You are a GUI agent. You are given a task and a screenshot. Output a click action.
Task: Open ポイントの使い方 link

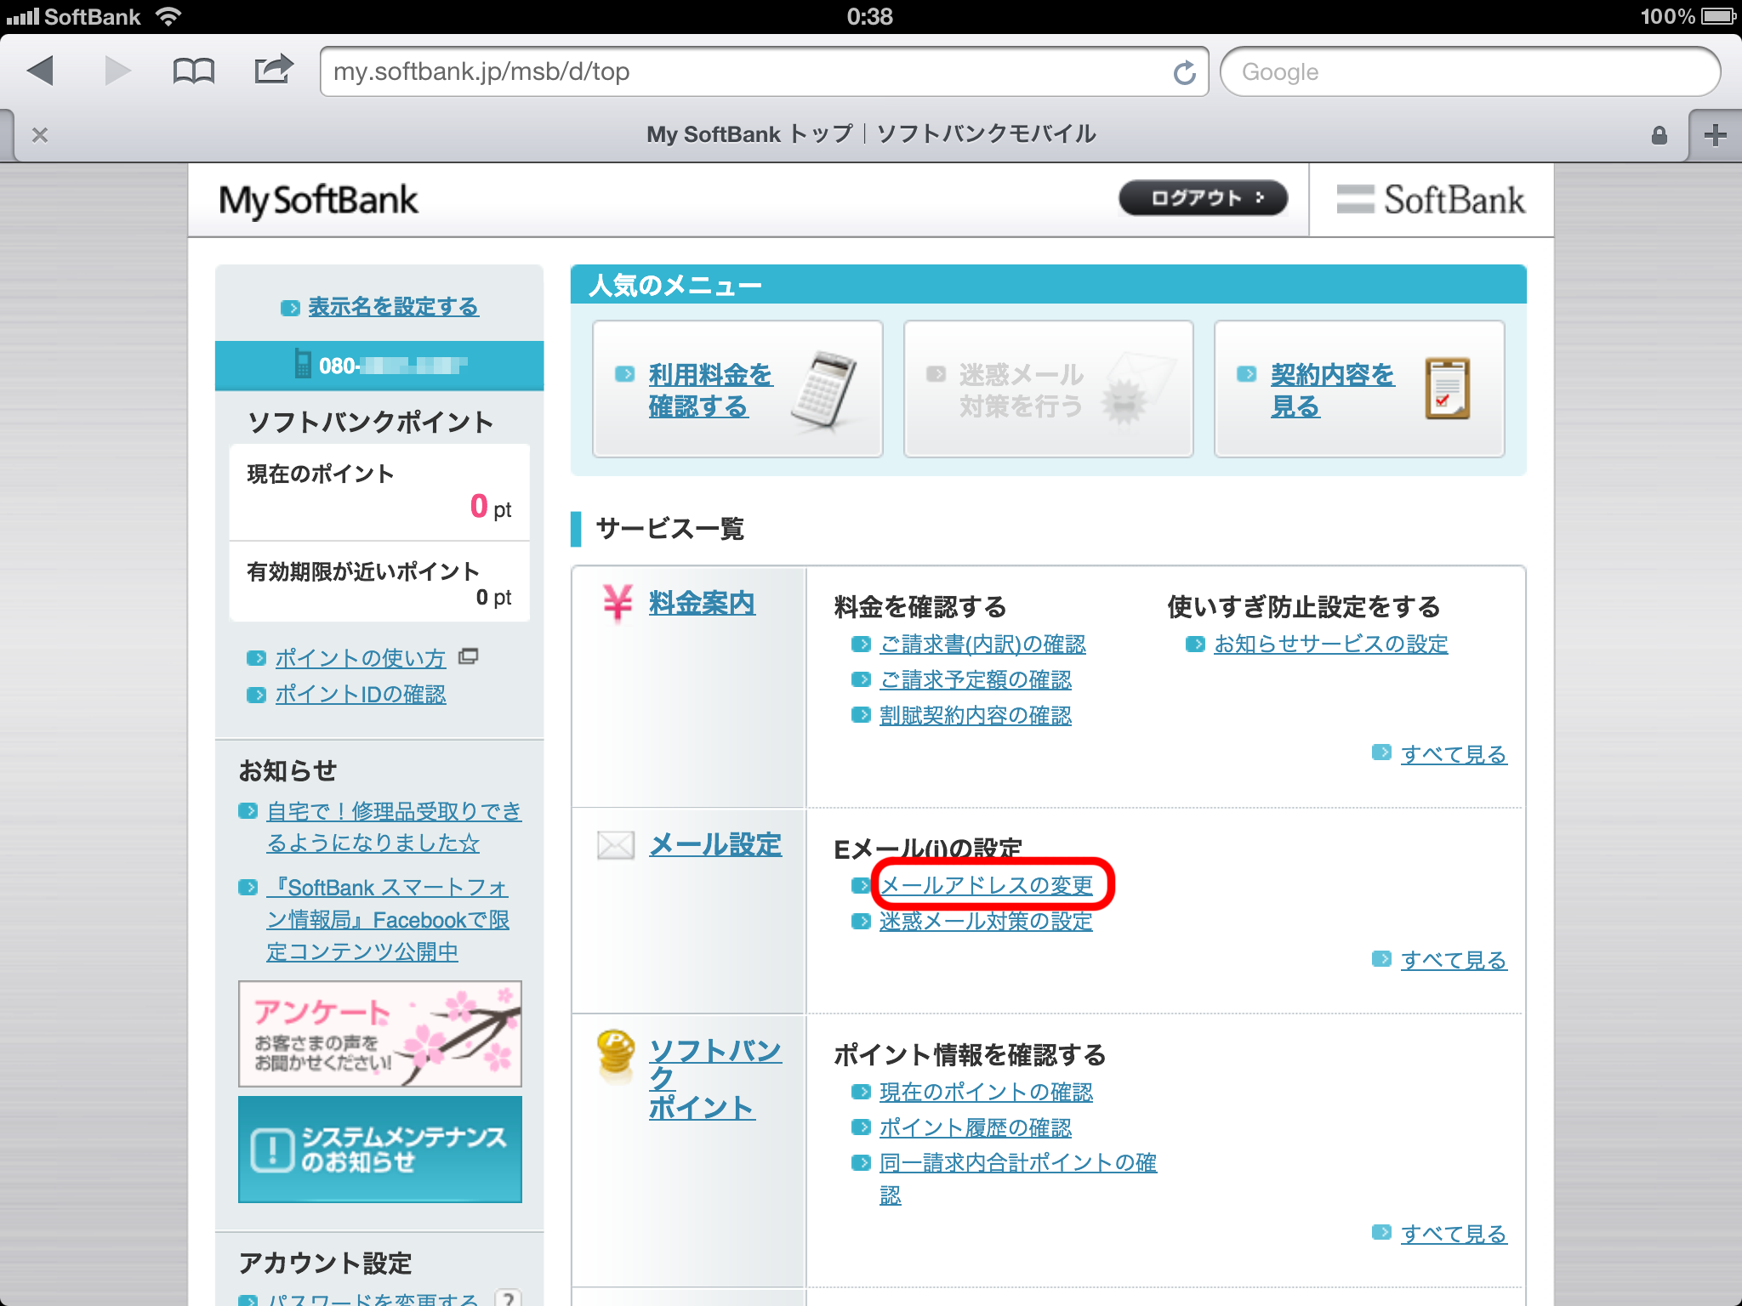[x=361, y=658]
